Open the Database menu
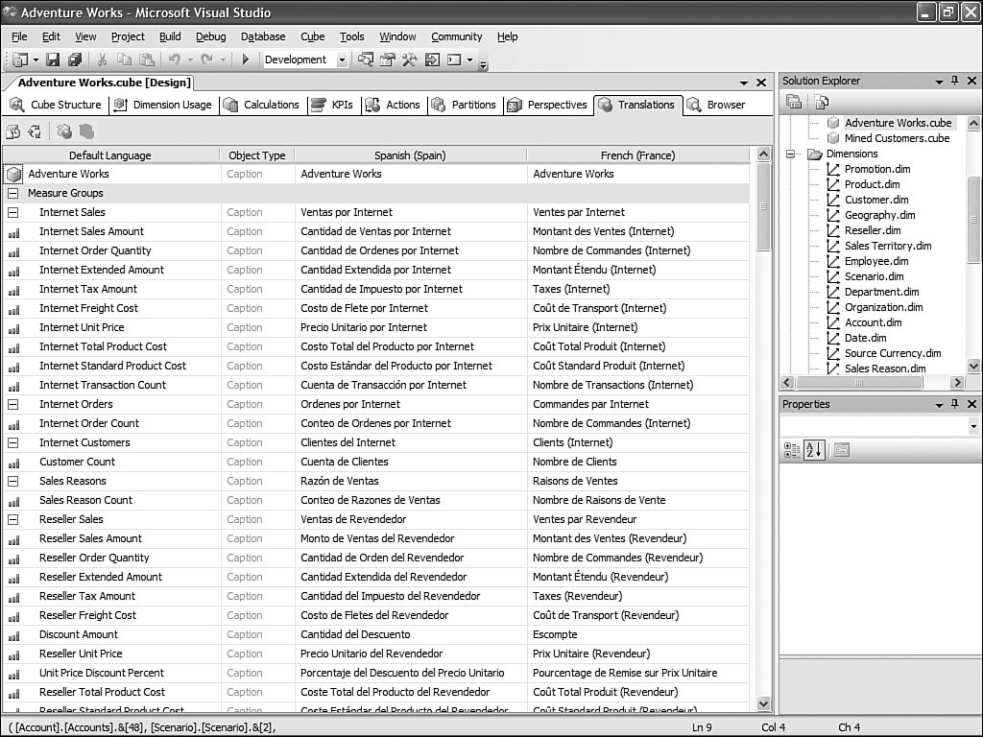This screenshot has height=737, width=983. (263, 37)
